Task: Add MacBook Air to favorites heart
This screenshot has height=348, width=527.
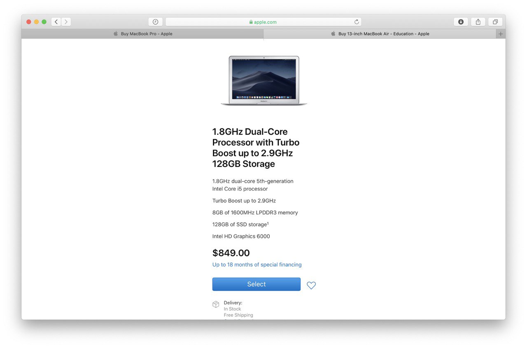Action: point(311,285)
